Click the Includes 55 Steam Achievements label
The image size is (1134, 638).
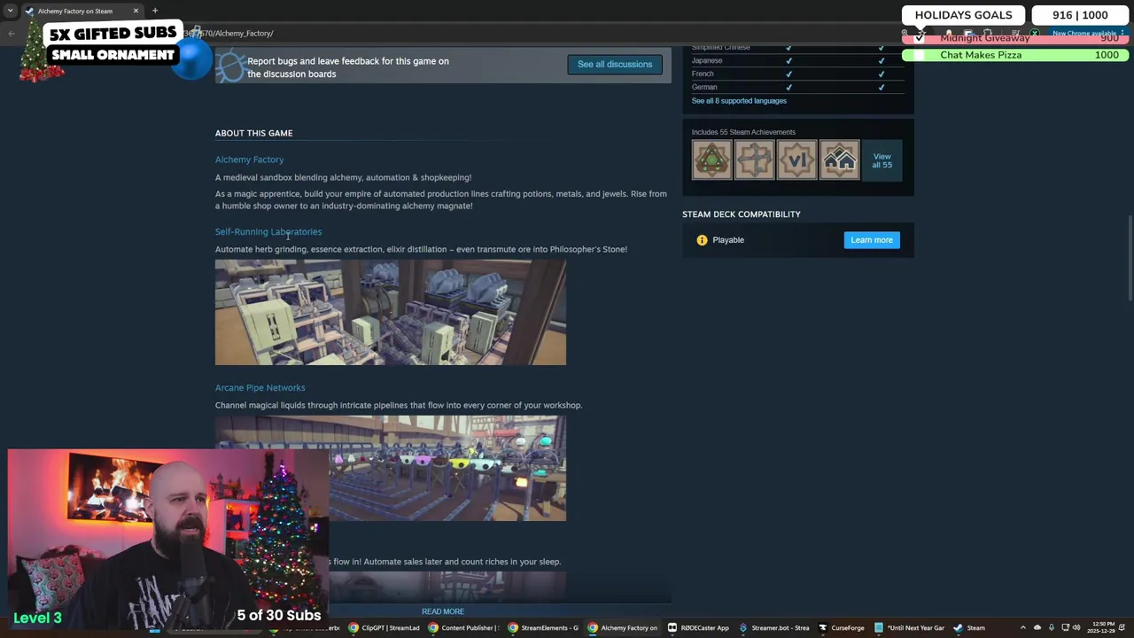(743, 133)
